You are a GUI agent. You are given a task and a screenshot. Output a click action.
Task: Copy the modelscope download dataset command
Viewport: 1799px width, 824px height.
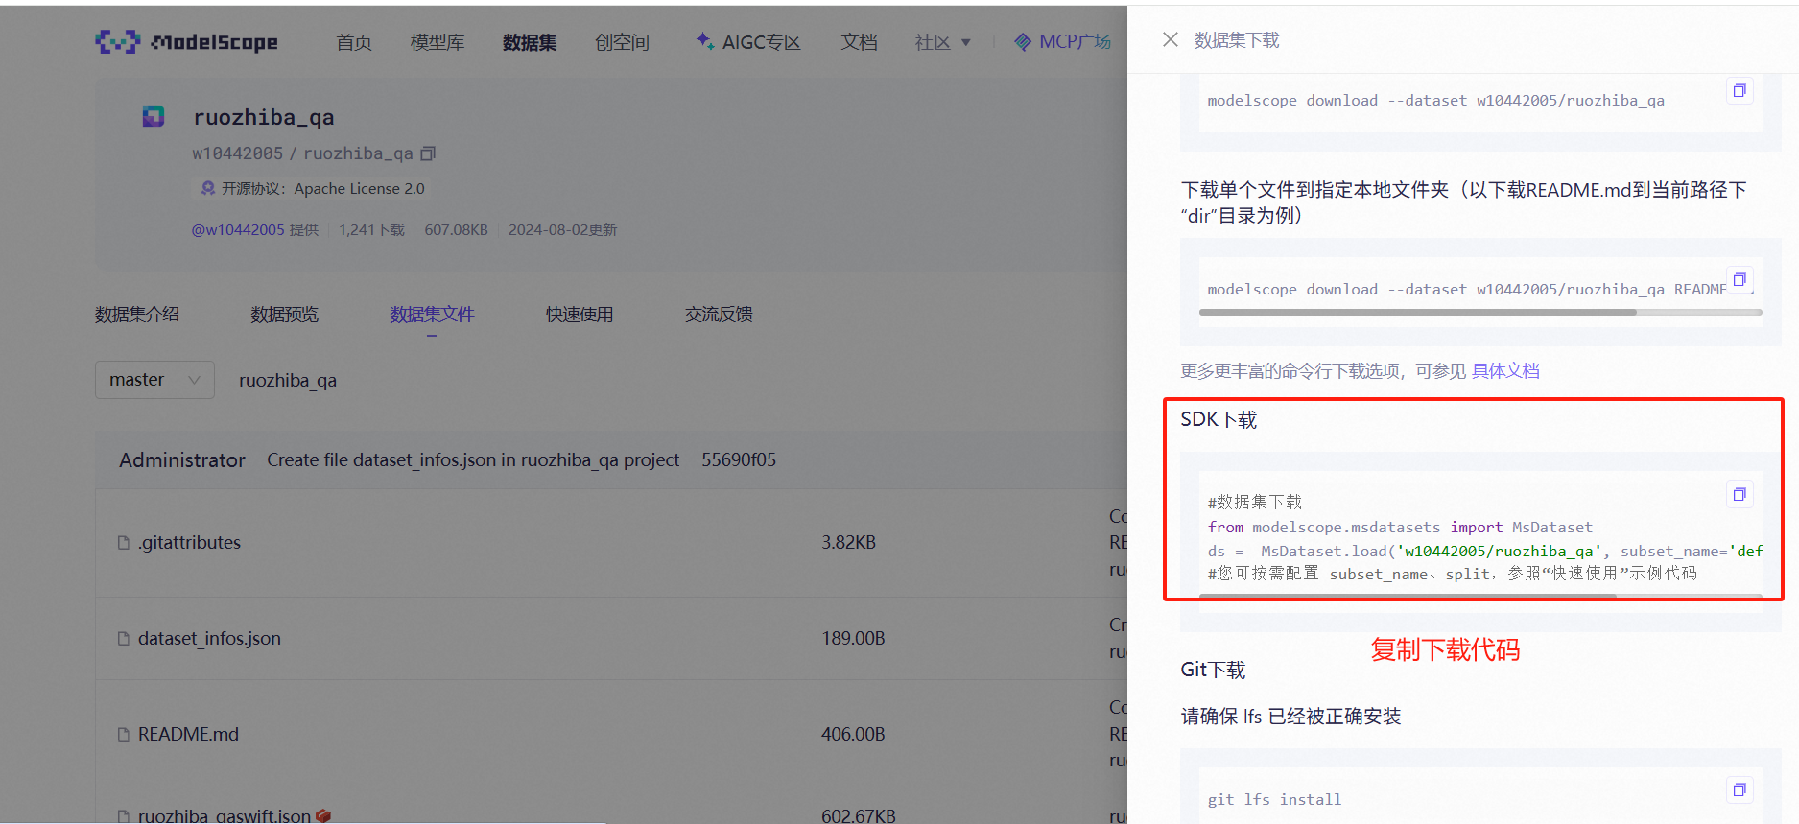pyautogui.click(x=1739, y=91)
